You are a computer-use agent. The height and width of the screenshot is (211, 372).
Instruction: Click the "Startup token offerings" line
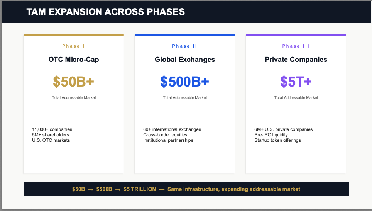point(277,140)
